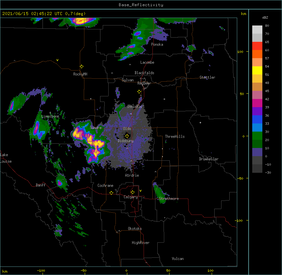This screenshot has width=282, height=275.
Task: Select the Vulcan label
Action: [x=178, y=259]
